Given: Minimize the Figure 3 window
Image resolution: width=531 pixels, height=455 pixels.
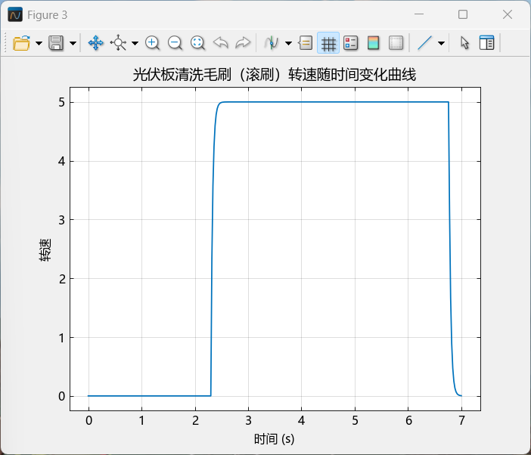Looking at the screenshot, I should coord(419,14).
